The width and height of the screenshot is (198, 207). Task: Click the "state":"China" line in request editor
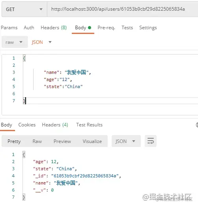(x=63, y=87)
